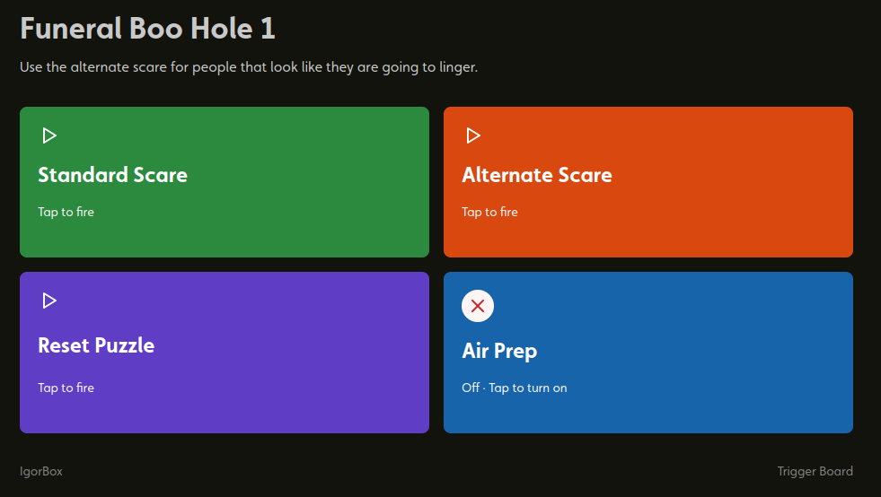
Task: Trigger the Reset Puzzle purple card
Action: point(225,352)
